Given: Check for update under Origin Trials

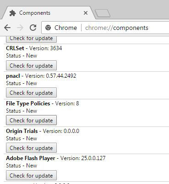Looking at the screenshot, I should [x=31, y=148].
